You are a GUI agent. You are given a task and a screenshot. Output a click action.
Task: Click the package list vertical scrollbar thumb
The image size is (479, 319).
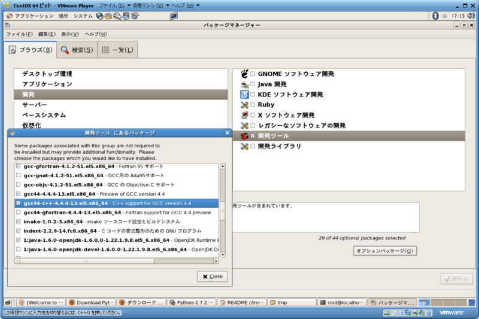click(x=223, y=211)
